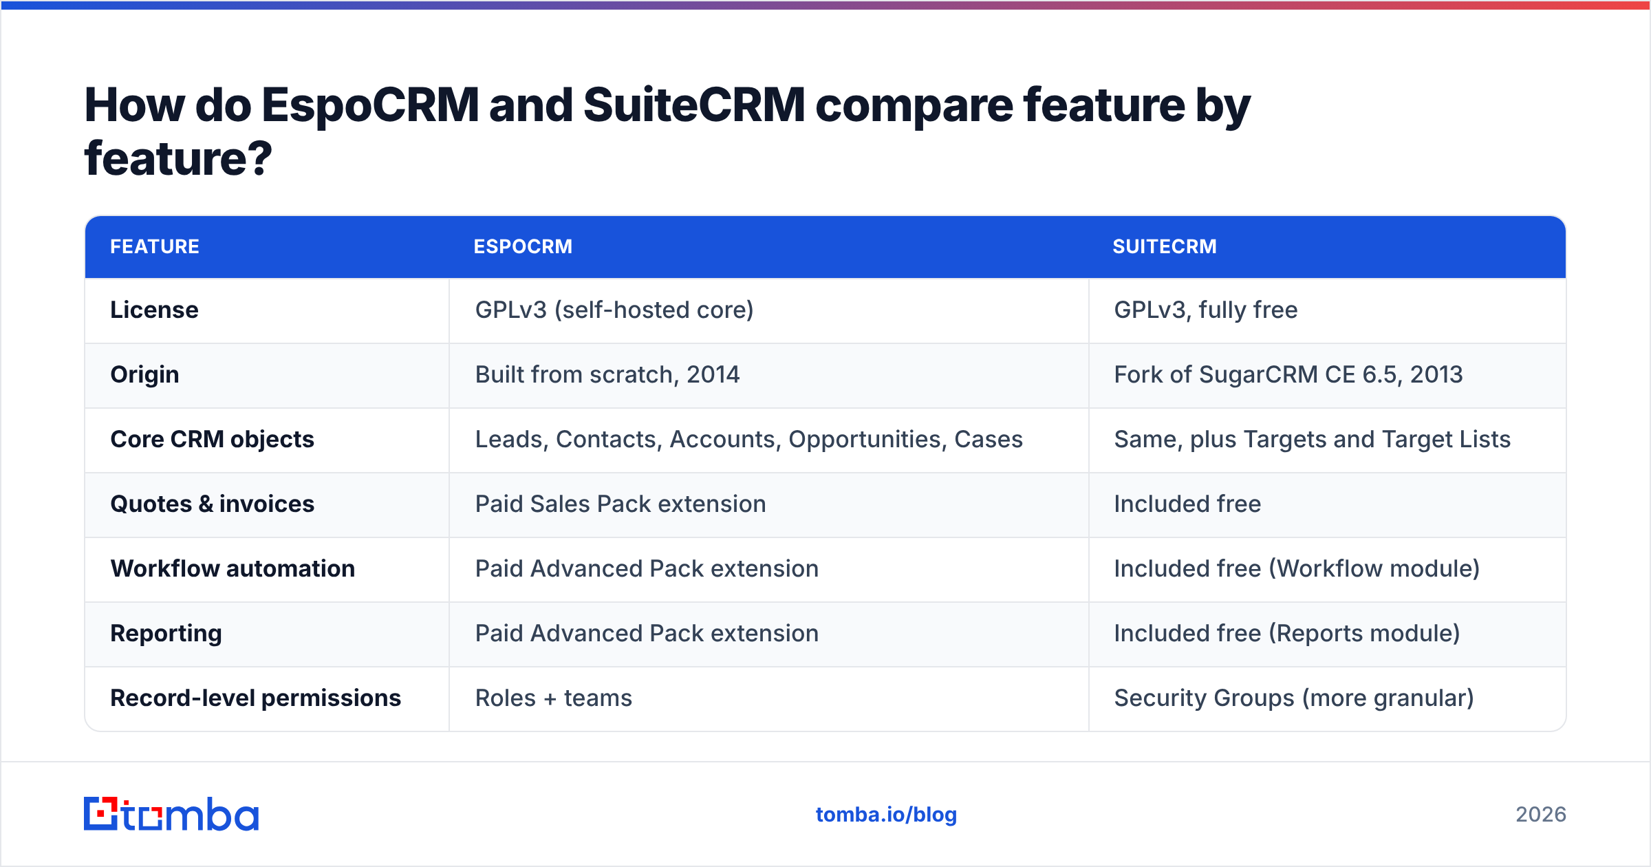Screen dimensions: 1651x867
Task: Click the FEATURE column header
Action: 155,247
